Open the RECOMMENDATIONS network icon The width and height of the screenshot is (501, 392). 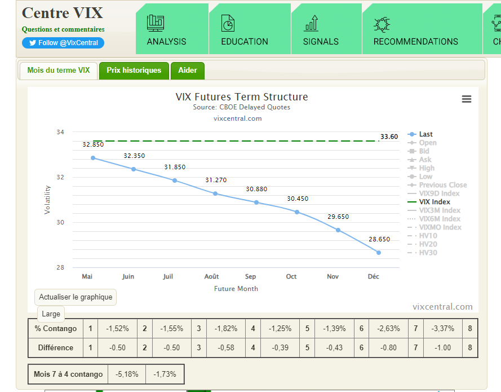coord(382,24)
